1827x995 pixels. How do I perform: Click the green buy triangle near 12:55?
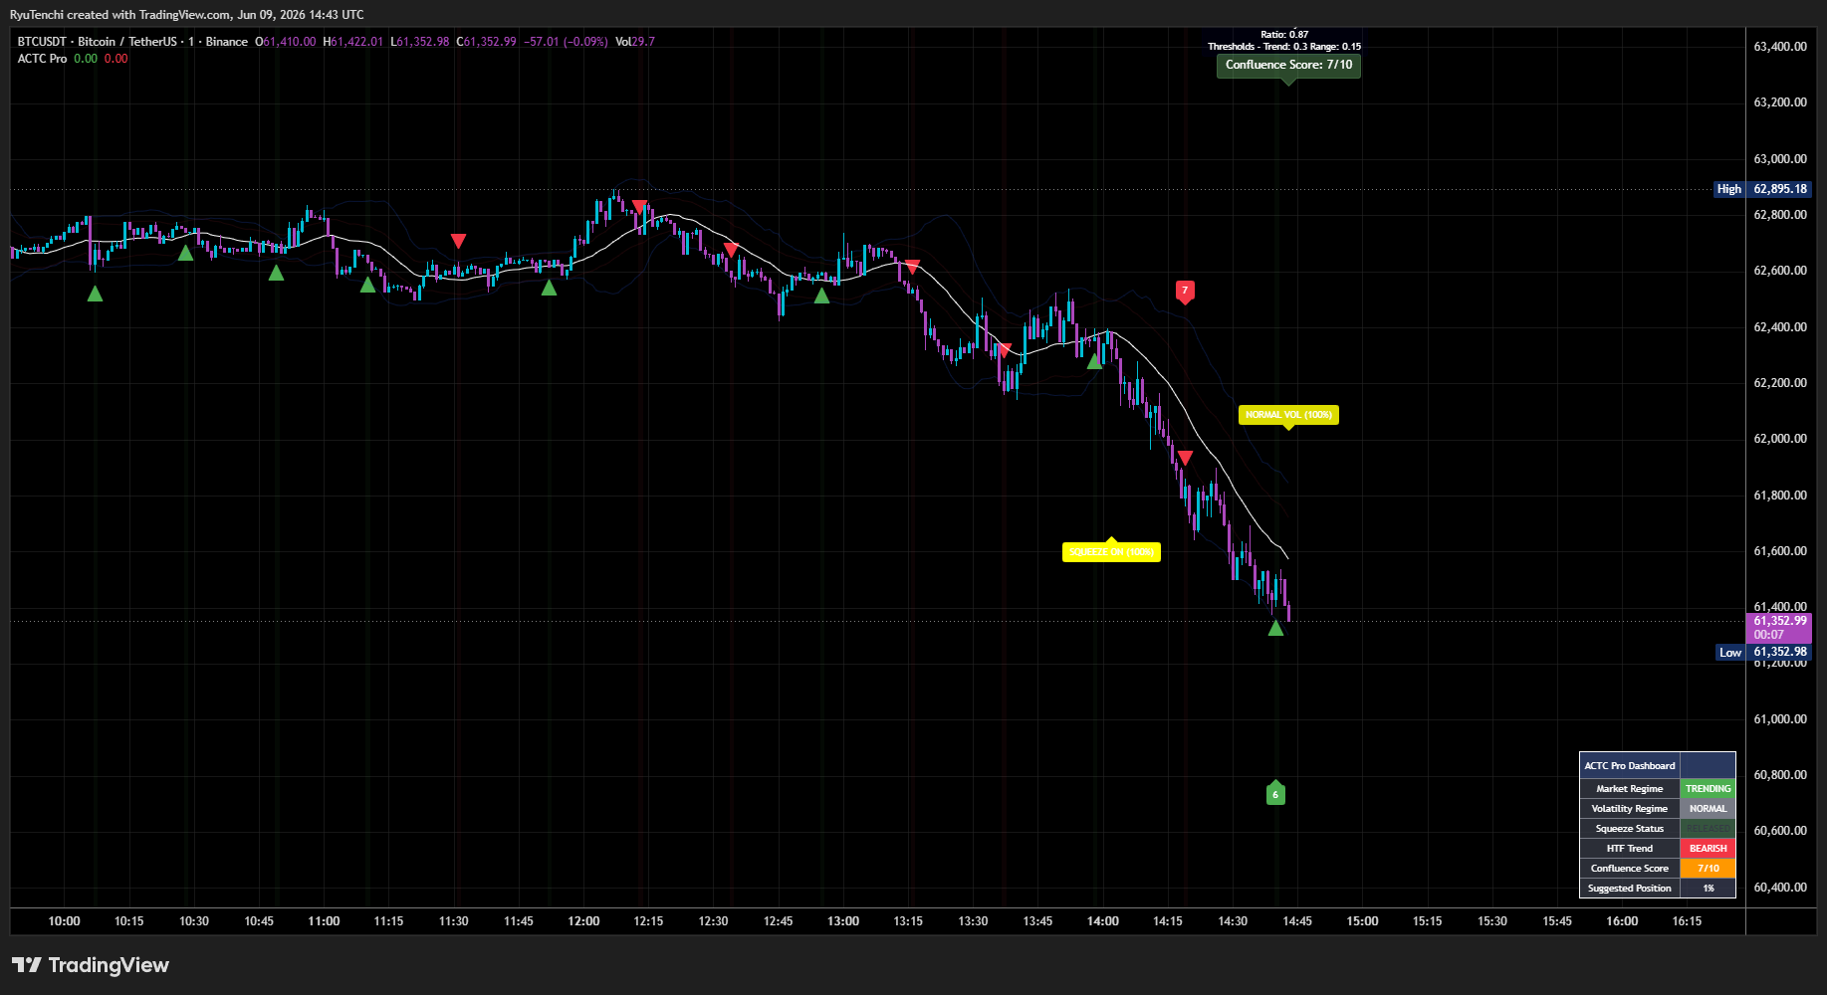coord(821,296)
